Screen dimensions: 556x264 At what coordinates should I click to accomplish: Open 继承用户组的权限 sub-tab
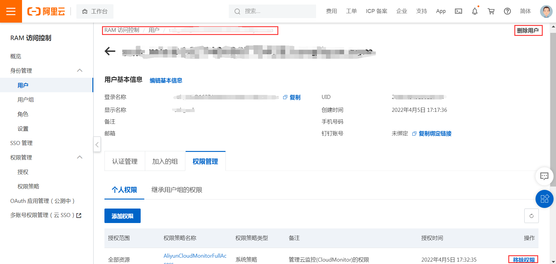pyautogui.click(x=177, y=190)
